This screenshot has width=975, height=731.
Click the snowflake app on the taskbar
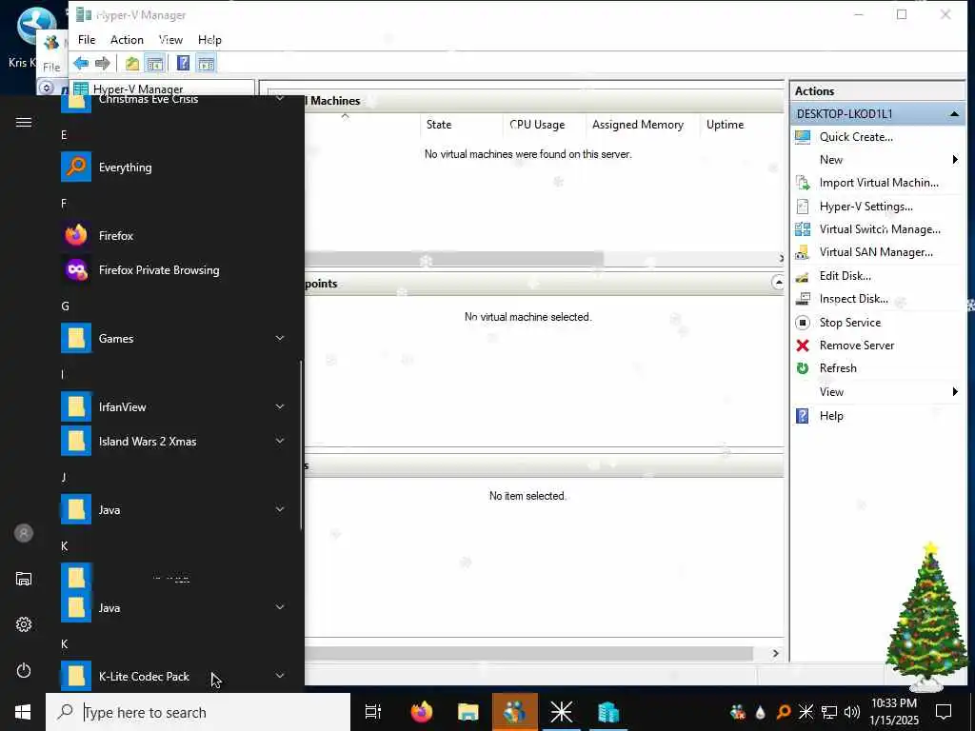561,712
